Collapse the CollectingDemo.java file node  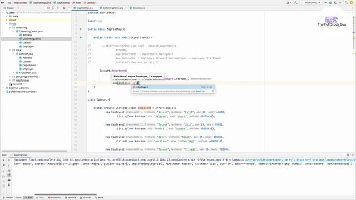(13, 31)
